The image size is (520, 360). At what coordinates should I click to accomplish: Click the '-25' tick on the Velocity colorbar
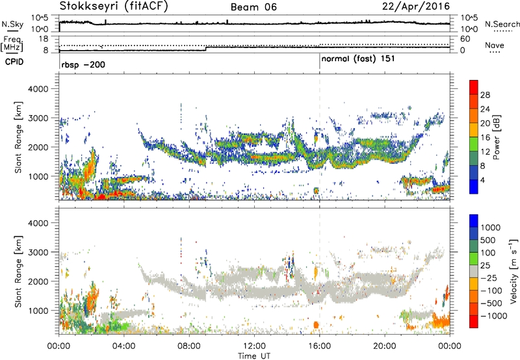tap(487, 278)
